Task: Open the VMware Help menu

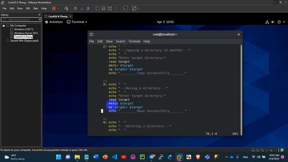Action: [44, 9]
